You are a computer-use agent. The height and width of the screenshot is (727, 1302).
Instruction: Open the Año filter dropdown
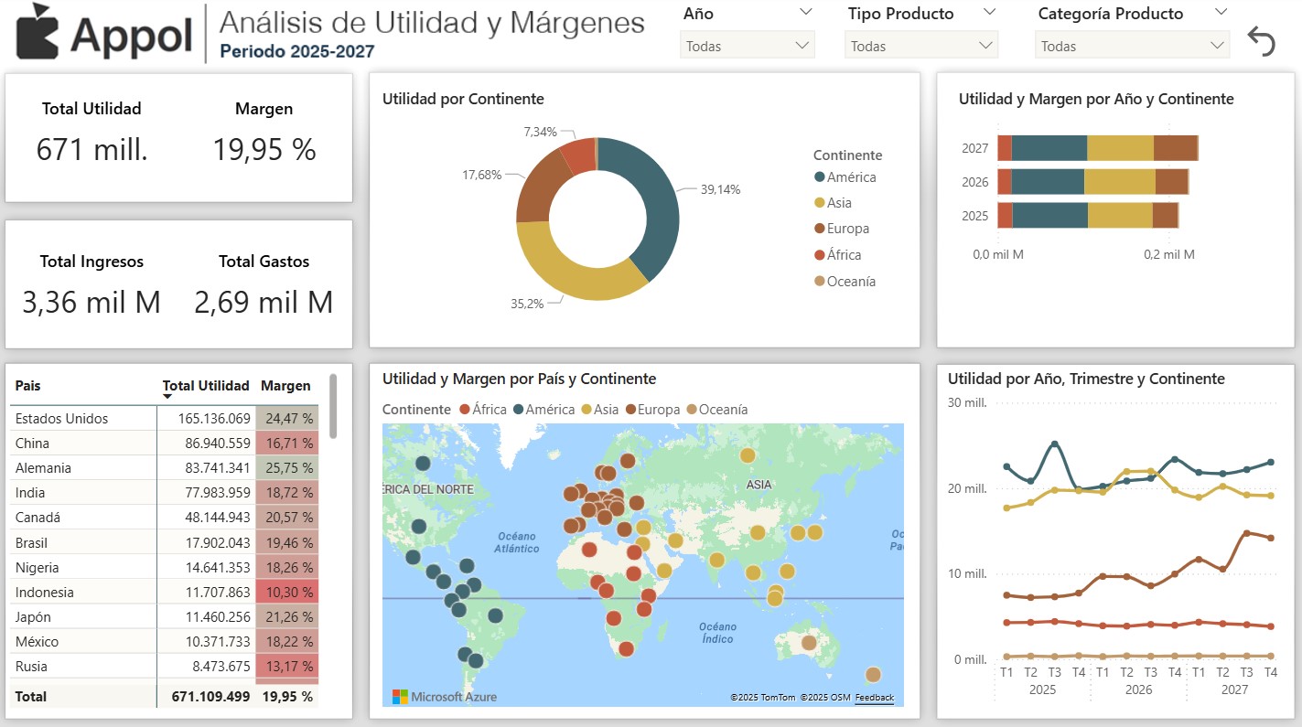pos(747,46)
